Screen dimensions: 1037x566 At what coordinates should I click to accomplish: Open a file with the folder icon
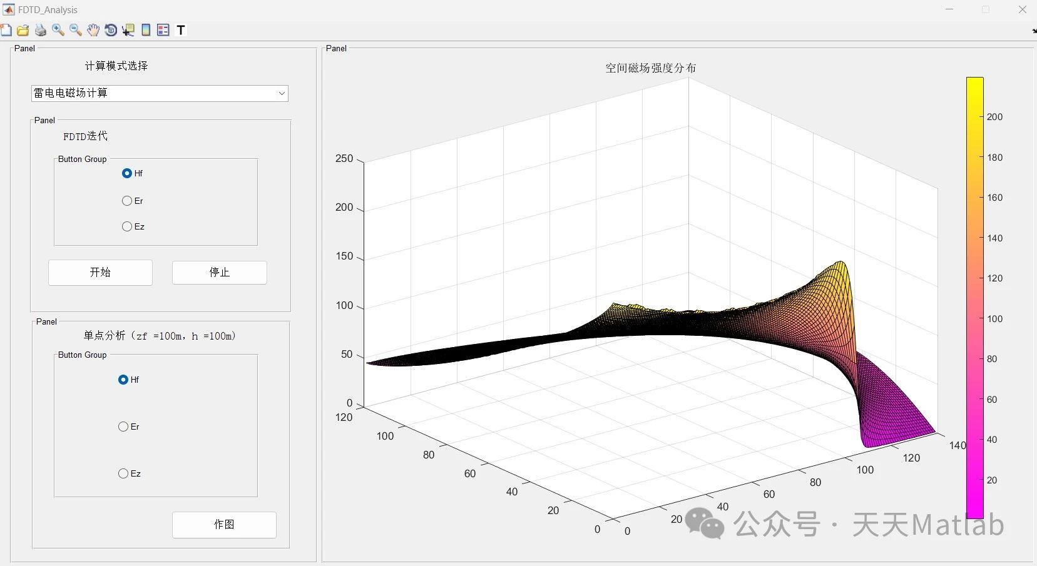click(23, 30)
